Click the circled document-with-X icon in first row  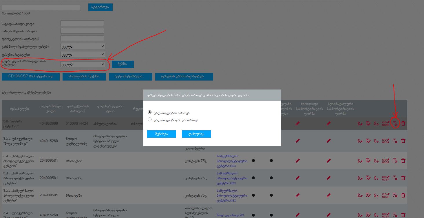tap(395, 124)
